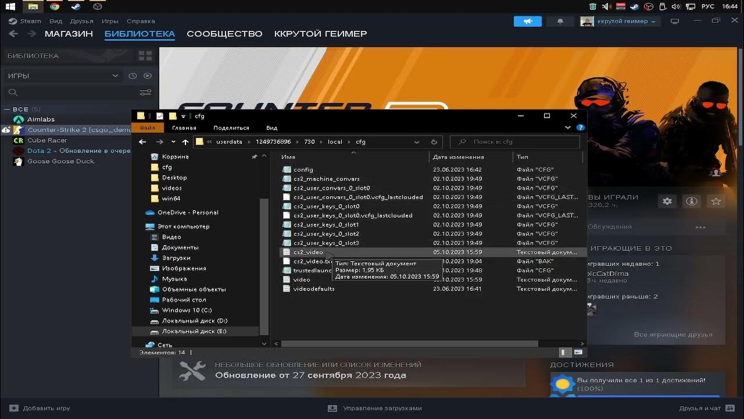Click Steam icon in the taskbar
Viewport: 744px width, 419px height.
76,6
